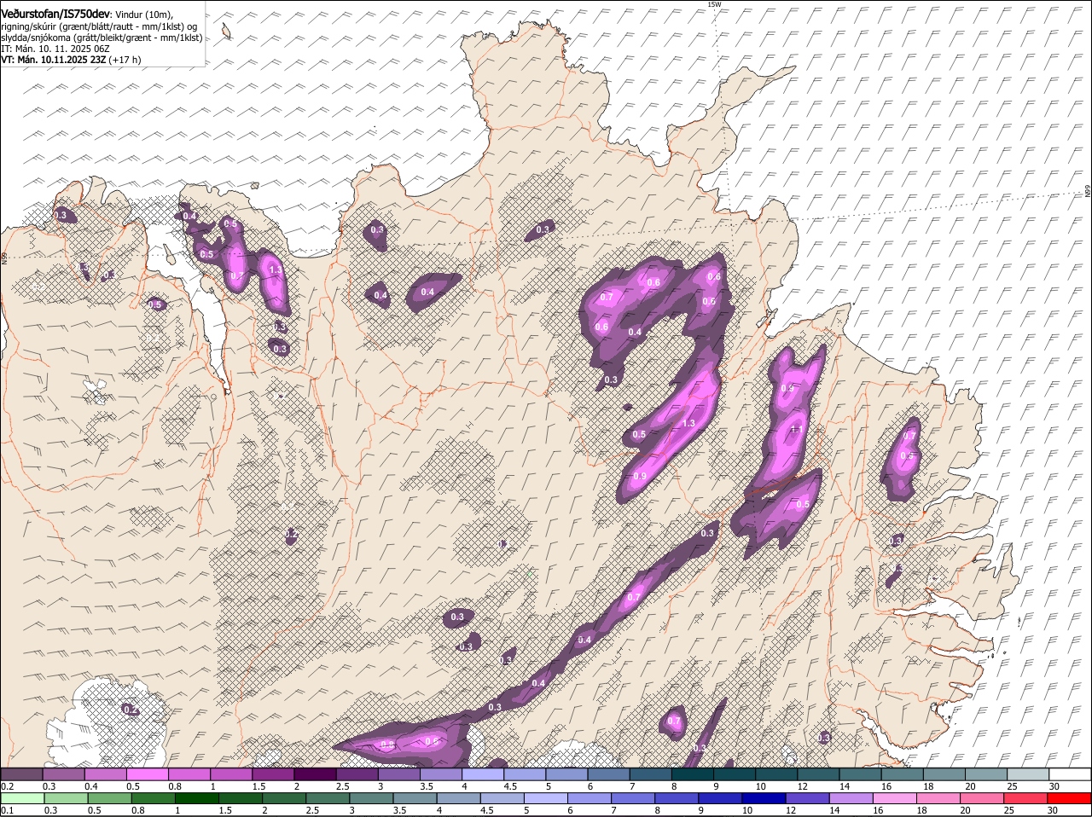The width and height of the screenshot is (1092, 817).
Task: Click the slydda/snjókoma legend description line
Action: click(x=102, y=38)
